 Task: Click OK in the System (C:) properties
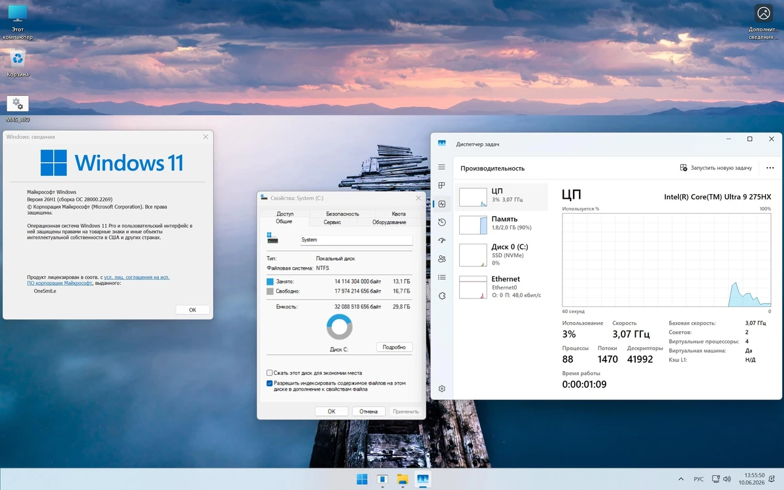[x=331, y=411]
